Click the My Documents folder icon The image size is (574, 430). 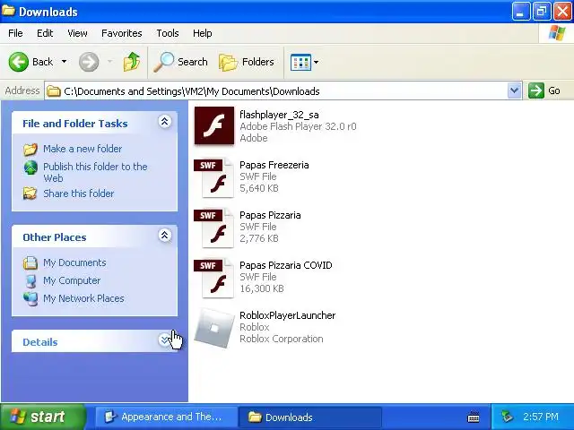(30, 262)
